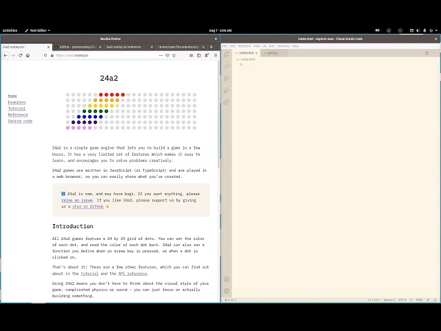Split the VS Code editor right

tap(427, 52)
